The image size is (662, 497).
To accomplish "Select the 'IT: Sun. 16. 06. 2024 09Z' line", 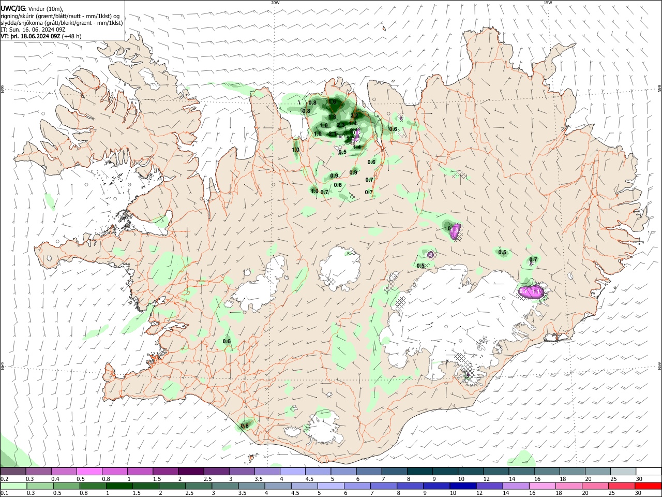I will 33,30.
